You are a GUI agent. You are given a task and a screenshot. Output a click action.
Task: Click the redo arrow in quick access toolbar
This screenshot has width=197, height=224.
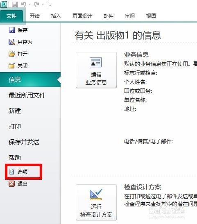coord(36,5)
